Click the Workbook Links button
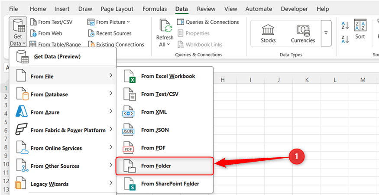 point(200,44)
